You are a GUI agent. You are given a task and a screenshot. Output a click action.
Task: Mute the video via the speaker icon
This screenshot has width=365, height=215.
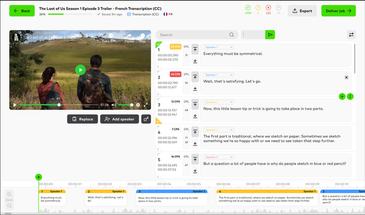[x=114, y=105]
